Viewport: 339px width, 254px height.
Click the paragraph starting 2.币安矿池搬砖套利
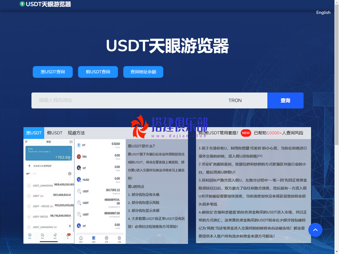(x=252, y=168)
